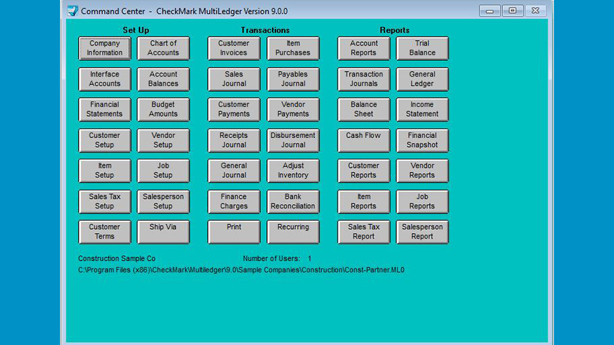The width and height of the screenshot is (614, 345).
Task: Close the Command Center window
Action: click(535, 11)
